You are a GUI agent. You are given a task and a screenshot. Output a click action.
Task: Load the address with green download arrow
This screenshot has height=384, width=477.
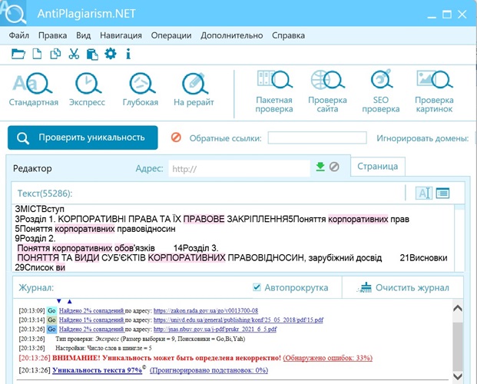click(x=320, y=167)
